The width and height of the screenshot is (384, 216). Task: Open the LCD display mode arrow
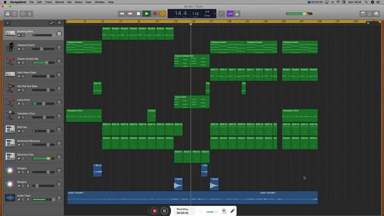[x=215, y=14]
